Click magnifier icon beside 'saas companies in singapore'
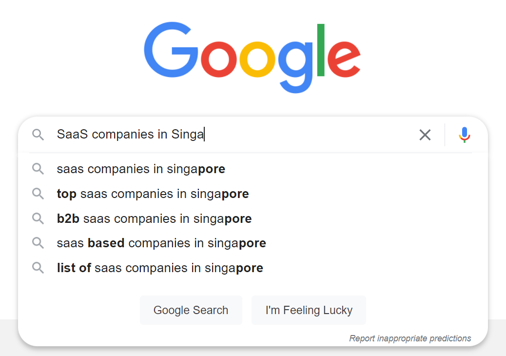Screen dimensions: 506x356 click(x=38, y=169)
